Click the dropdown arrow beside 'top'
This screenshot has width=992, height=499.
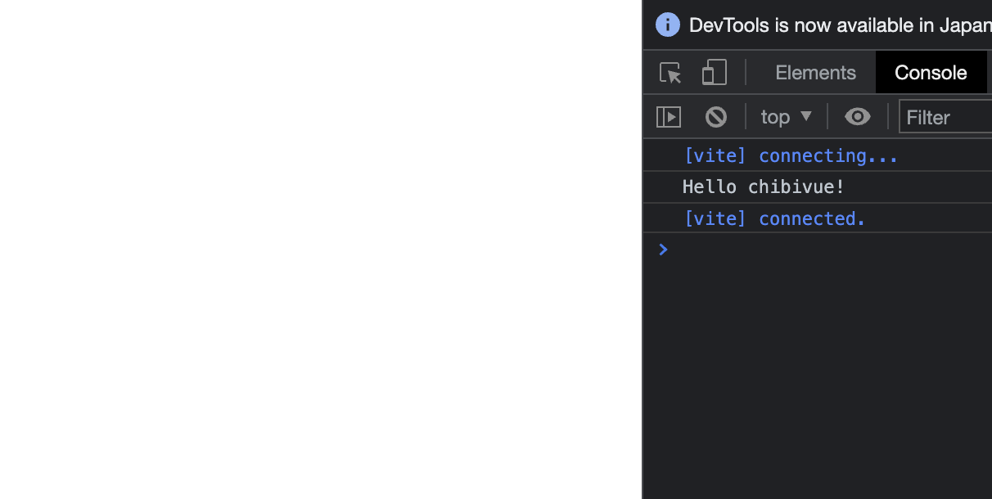(809, 117)
